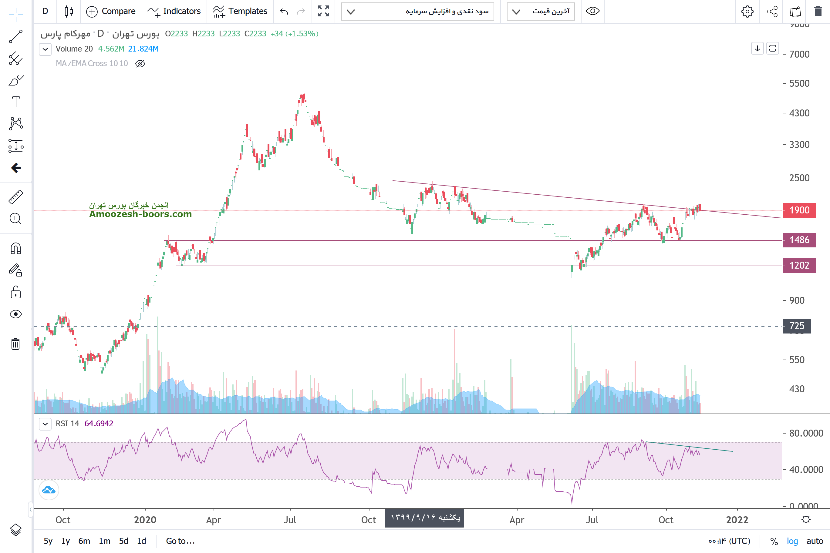Remove all drawings with the trash icon
Viewport: 830px width, 553px height.
(x=15, y=344)
